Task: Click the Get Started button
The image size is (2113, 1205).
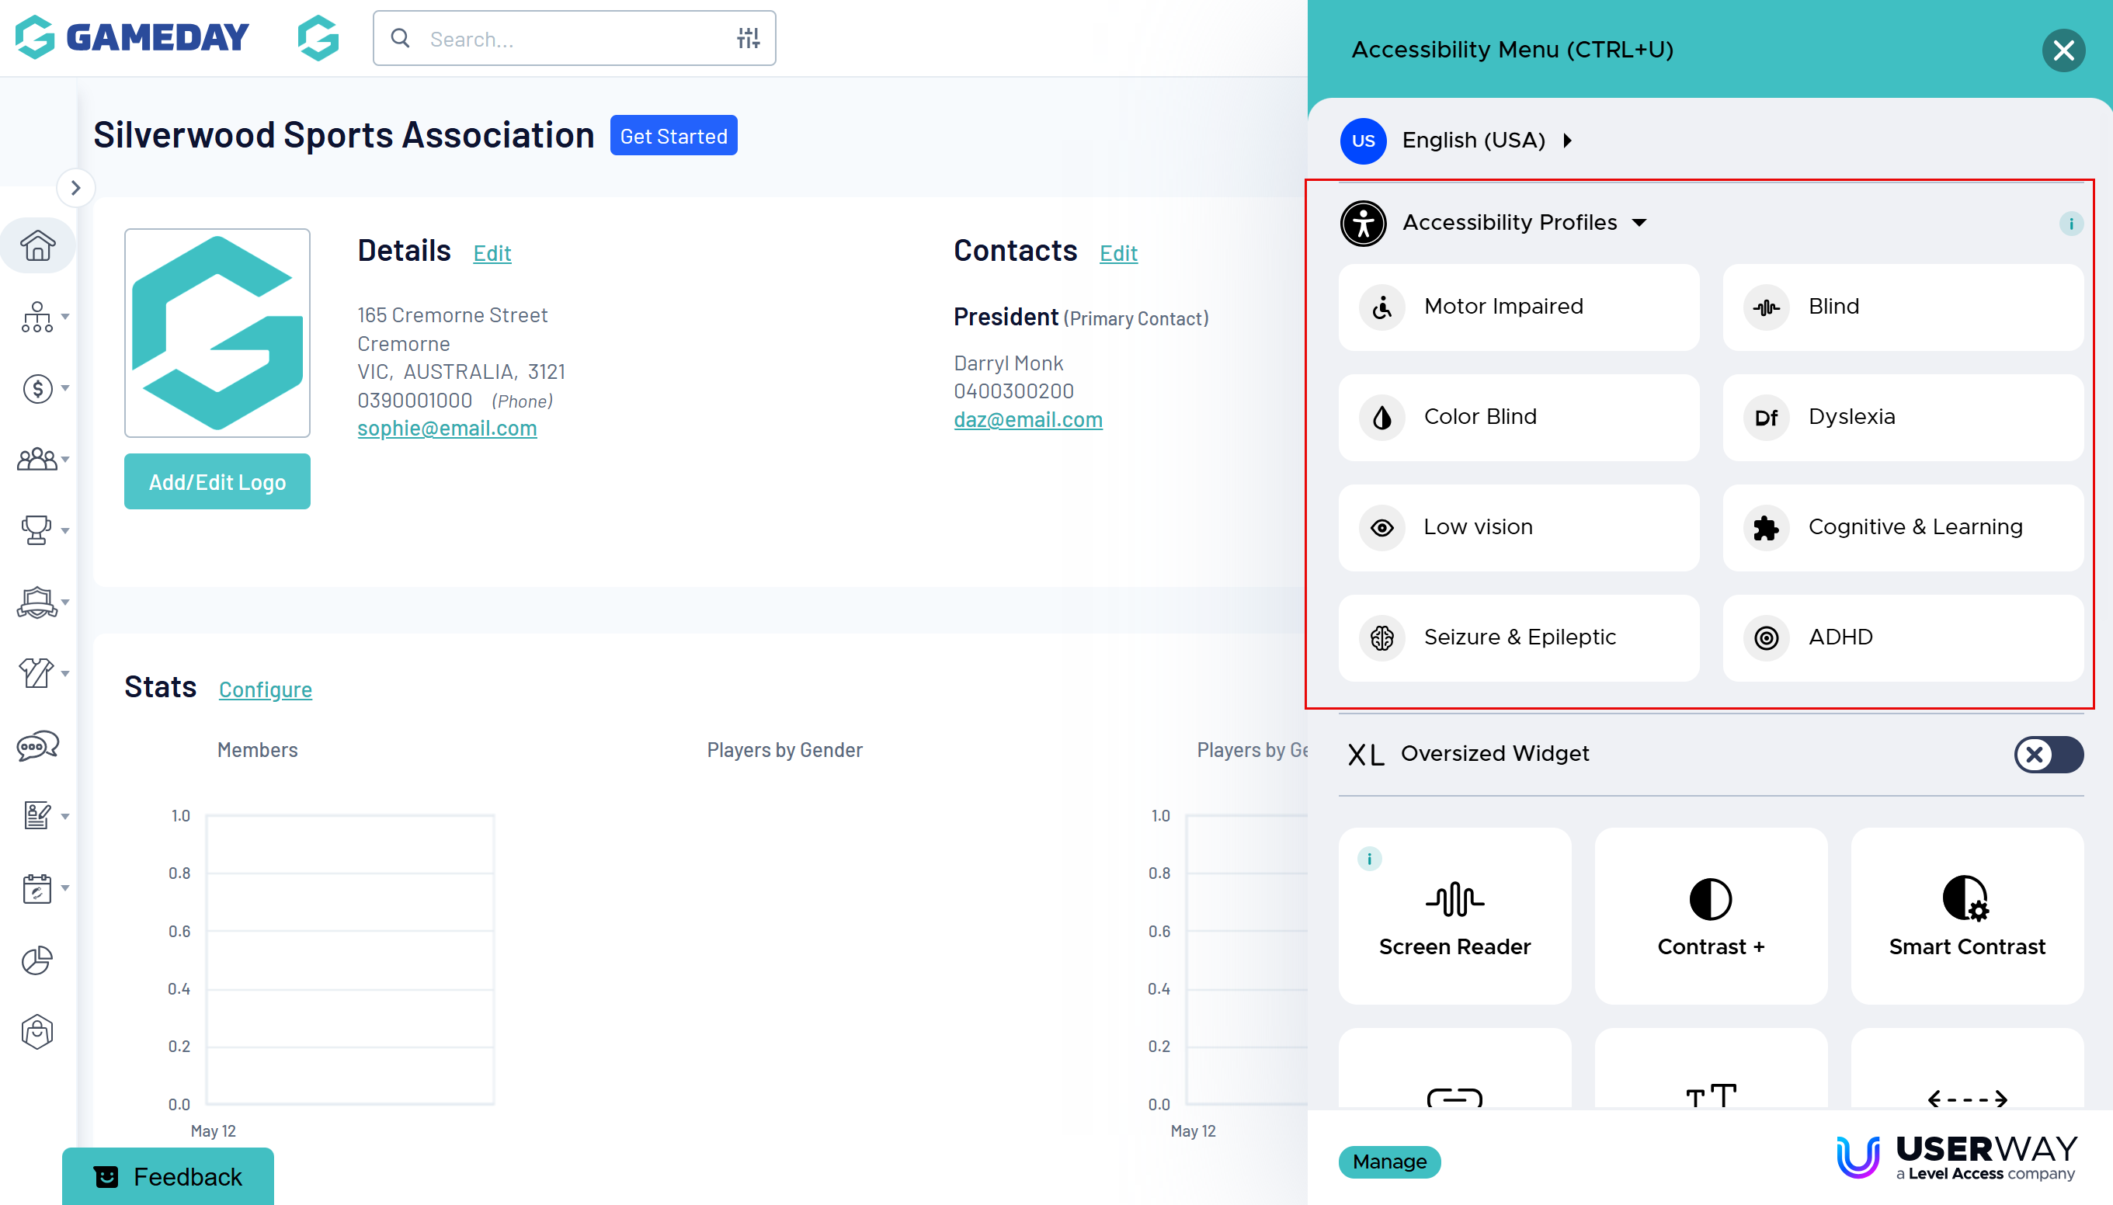Action: pos(672,136)
